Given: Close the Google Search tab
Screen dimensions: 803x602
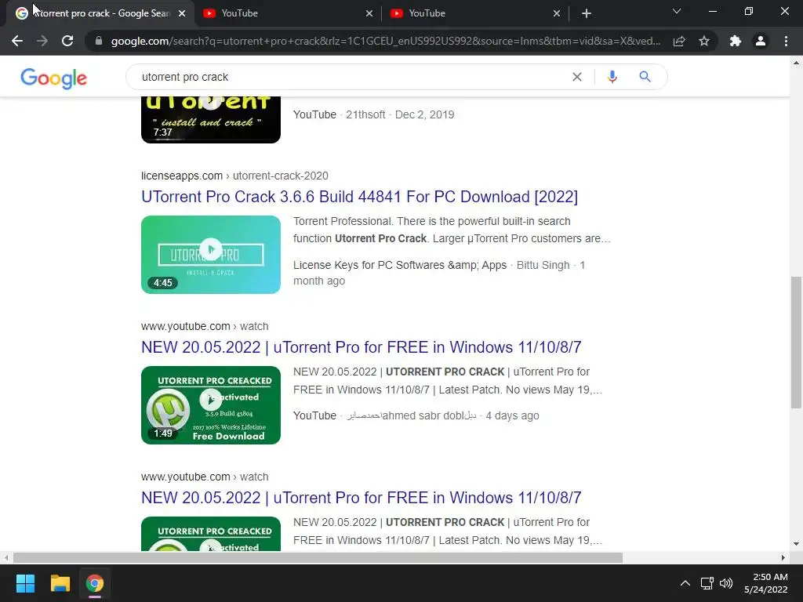Looking at the screenshot, I should (x=182, y=13).
